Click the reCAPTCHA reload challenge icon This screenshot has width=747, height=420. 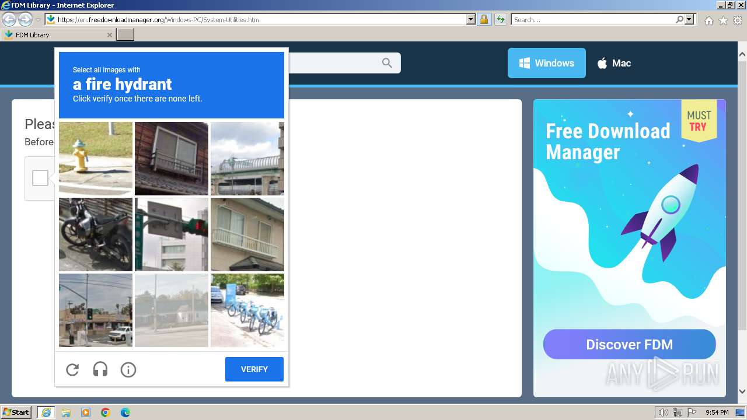click(x=72, y=369)
